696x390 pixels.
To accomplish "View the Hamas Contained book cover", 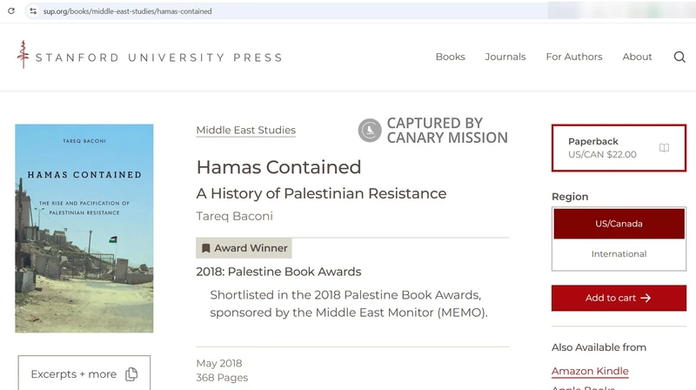I will tap(84, 228).
